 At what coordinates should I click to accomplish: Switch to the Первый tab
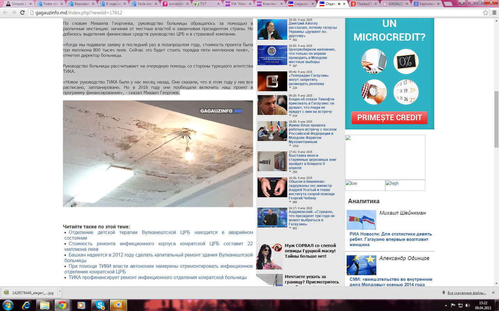pyautogui.click(x=363, y=4)
